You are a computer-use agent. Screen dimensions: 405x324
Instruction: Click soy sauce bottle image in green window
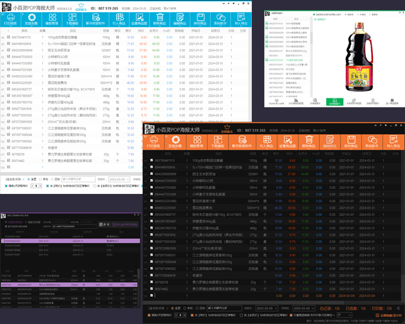tap(360, 57)
